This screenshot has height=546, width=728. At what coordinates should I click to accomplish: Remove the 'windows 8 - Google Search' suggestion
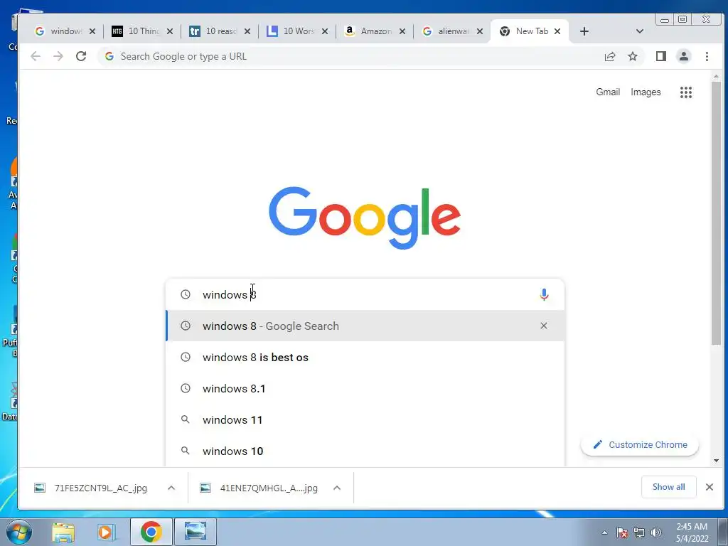pos(544,326)
